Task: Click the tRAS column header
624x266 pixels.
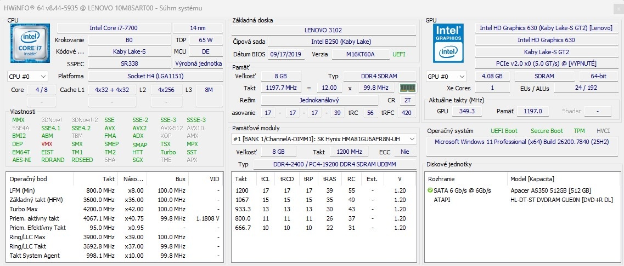Action: (x=330, y=179)
